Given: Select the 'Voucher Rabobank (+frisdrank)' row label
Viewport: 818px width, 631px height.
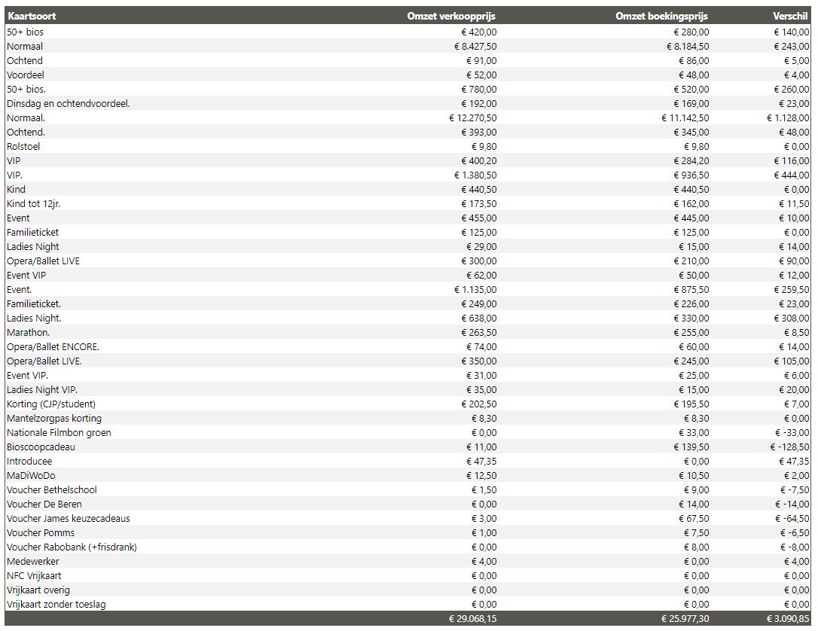Looking at the screenshot, I should [x=72, y=547].
